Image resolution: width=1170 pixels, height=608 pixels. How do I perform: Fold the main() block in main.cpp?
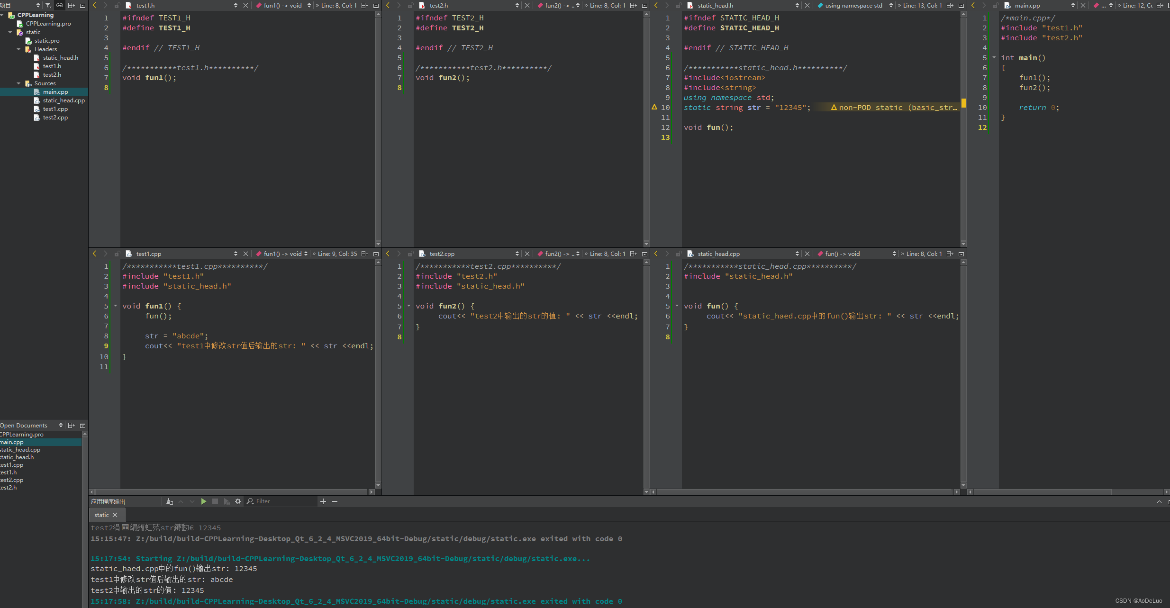994,57
